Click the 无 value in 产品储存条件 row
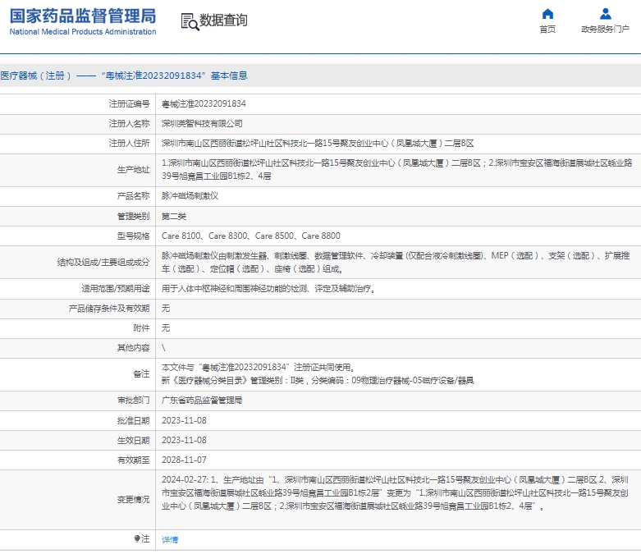The height and width of the screenshot is (554, 641). (166, 309)
